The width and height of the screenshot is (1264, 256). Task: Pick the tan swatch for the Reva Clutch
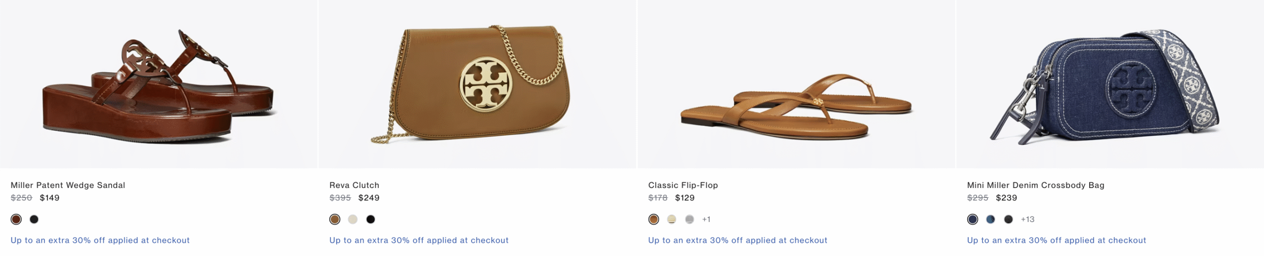(x=335, y=219)
